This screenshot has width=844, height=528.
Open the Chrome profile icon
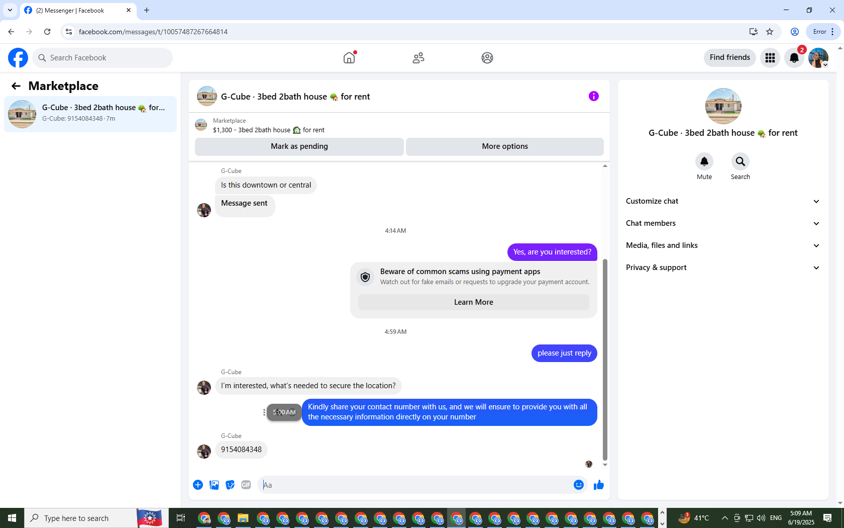point(795,32)
